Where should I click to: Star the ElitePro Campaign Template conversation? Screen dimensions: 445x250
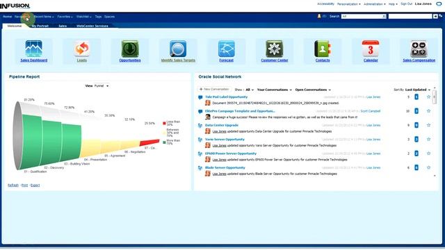coord(428,111)
